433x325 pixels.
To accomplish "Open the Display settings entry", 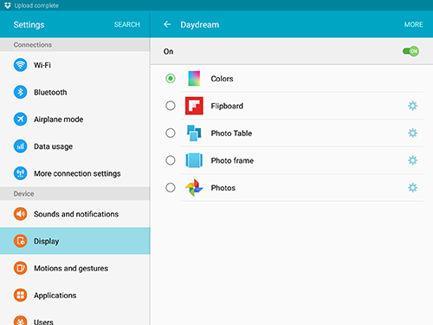I will 75,241.
